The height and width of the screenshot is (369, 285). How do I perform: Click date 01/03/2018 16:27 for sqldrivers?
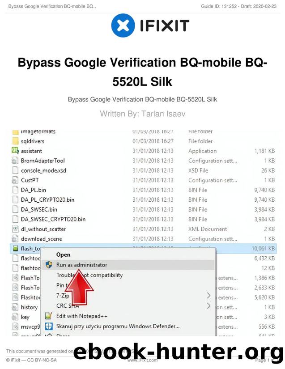click(153, 141)
